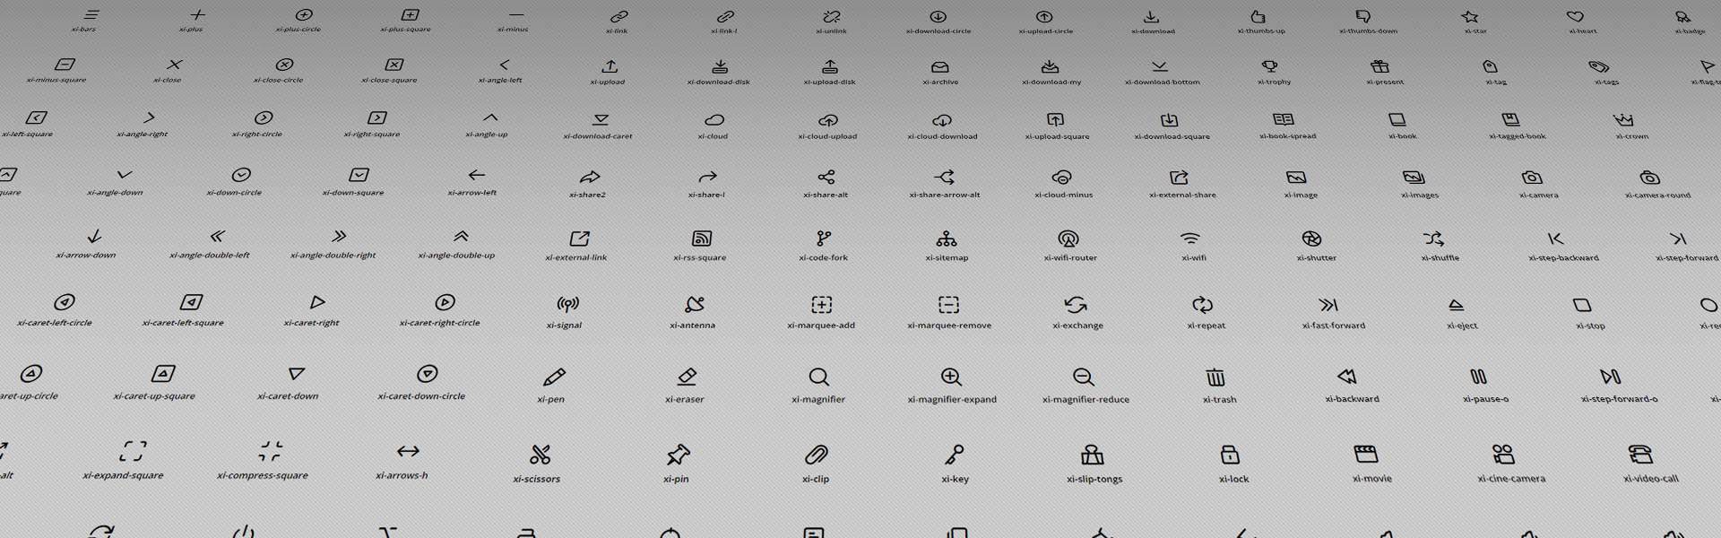The width and height of the screenshot is (1721, 538).
Task: Click the xi-marquee-add icon
Action: pyautogui.click(x=822, y=305)
